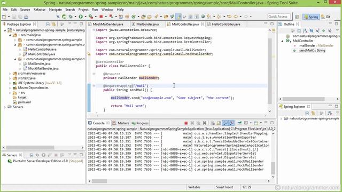Toggle Mark Occurrences highlighter icon

pyautogui.click(x=178, y=17)
